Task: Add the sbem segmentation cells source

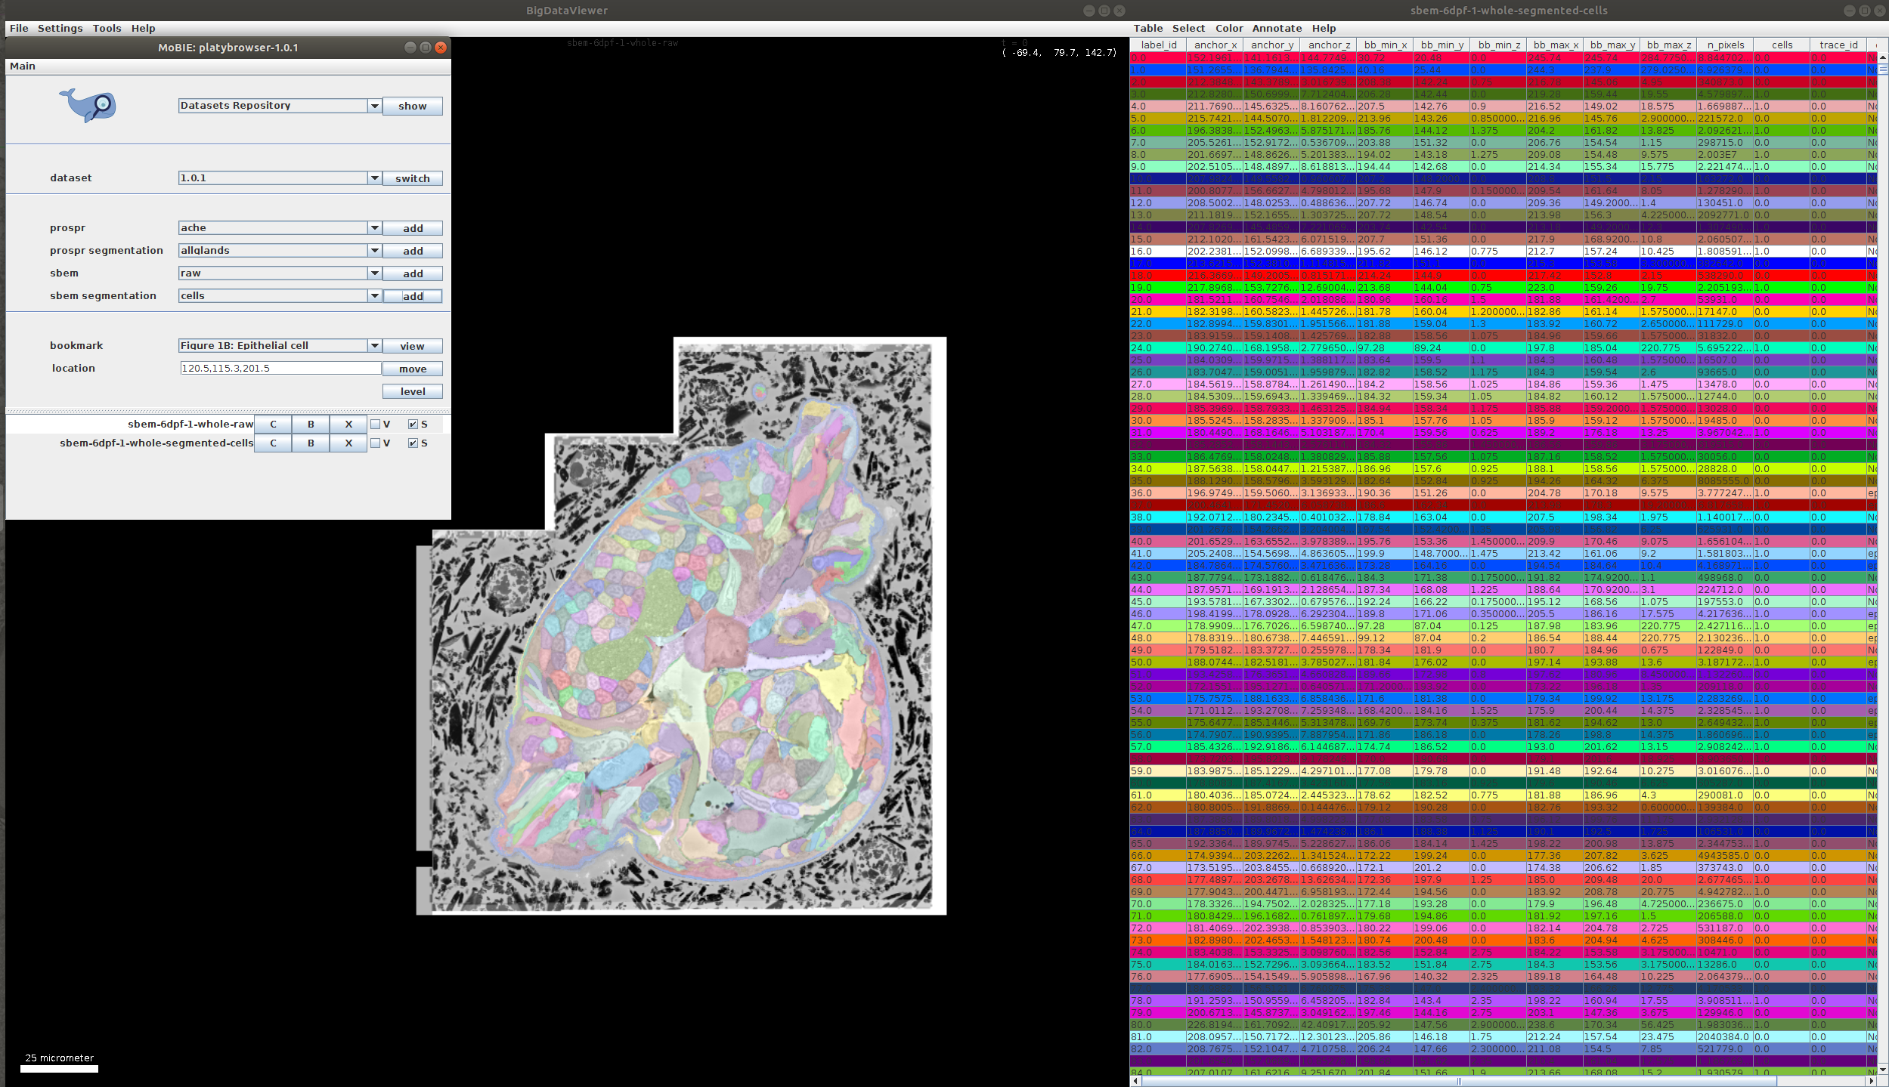Action: (x=413, y=296)
